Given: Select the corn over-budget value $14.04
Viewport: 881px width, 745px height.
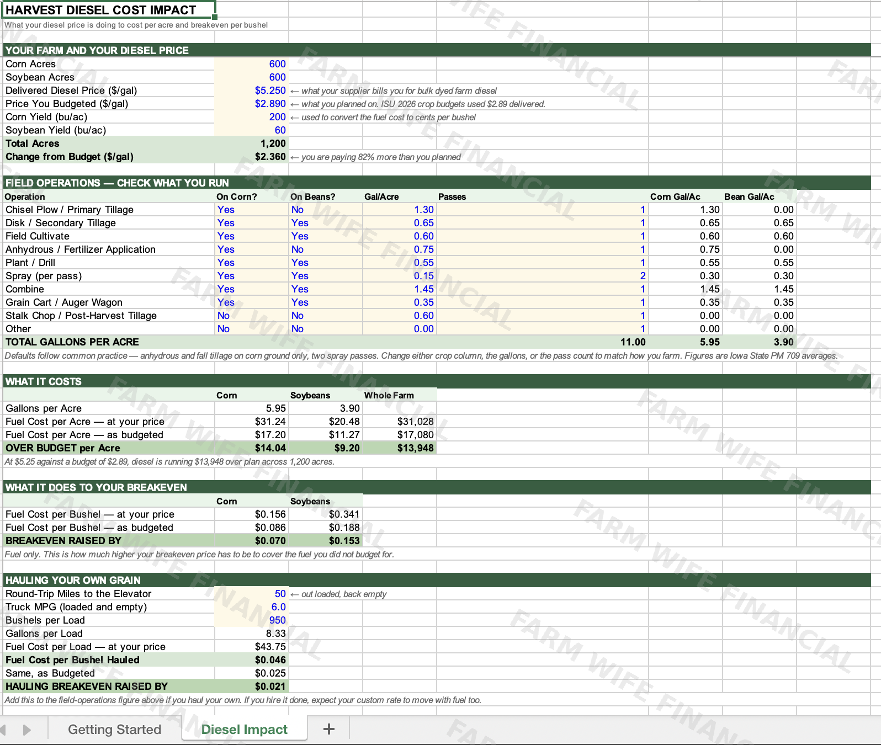Looking at the screenshot, I should [x=252, y=448].
